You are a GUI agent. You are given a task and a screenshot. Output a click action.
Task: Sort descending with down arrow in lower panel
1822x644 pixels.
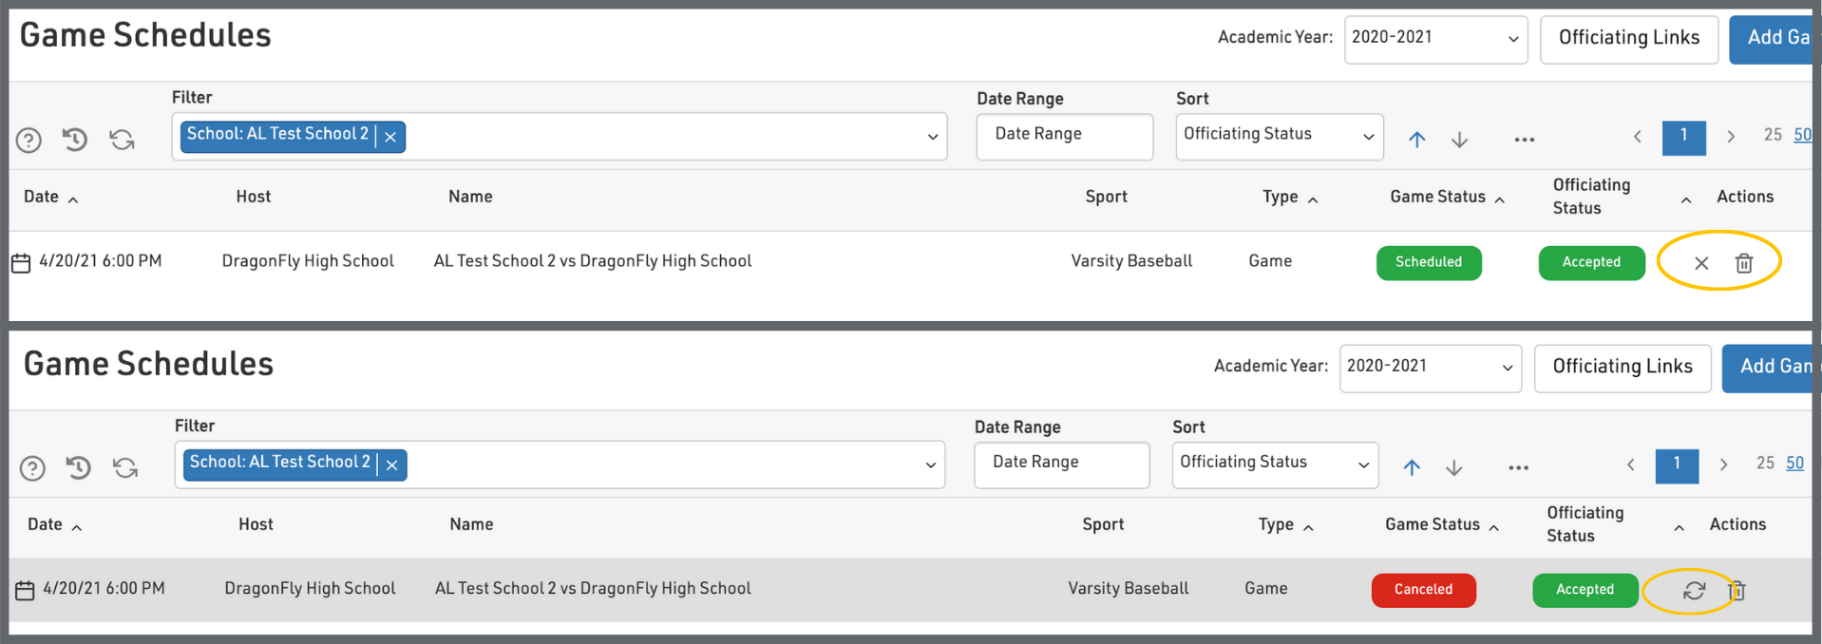coord(1453,467)
